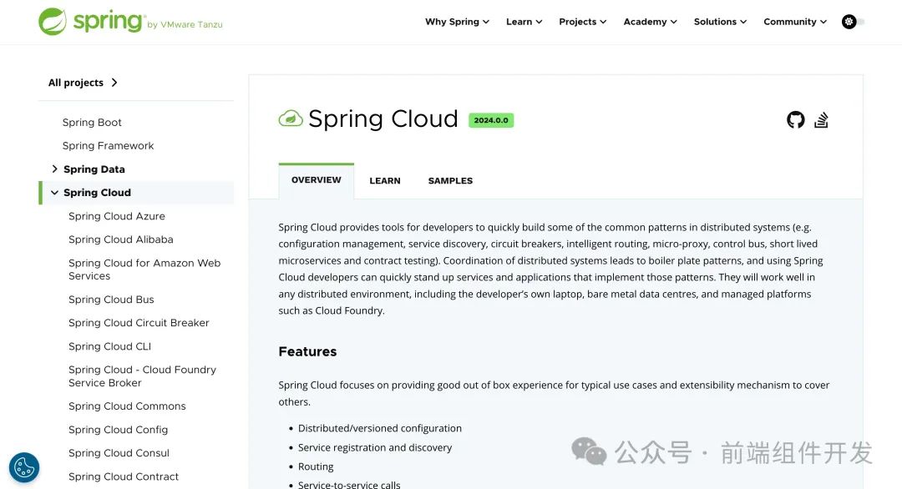Open the Why Spring dropdown menu
This screenshot has height=489, width=902.
(458, 22)
